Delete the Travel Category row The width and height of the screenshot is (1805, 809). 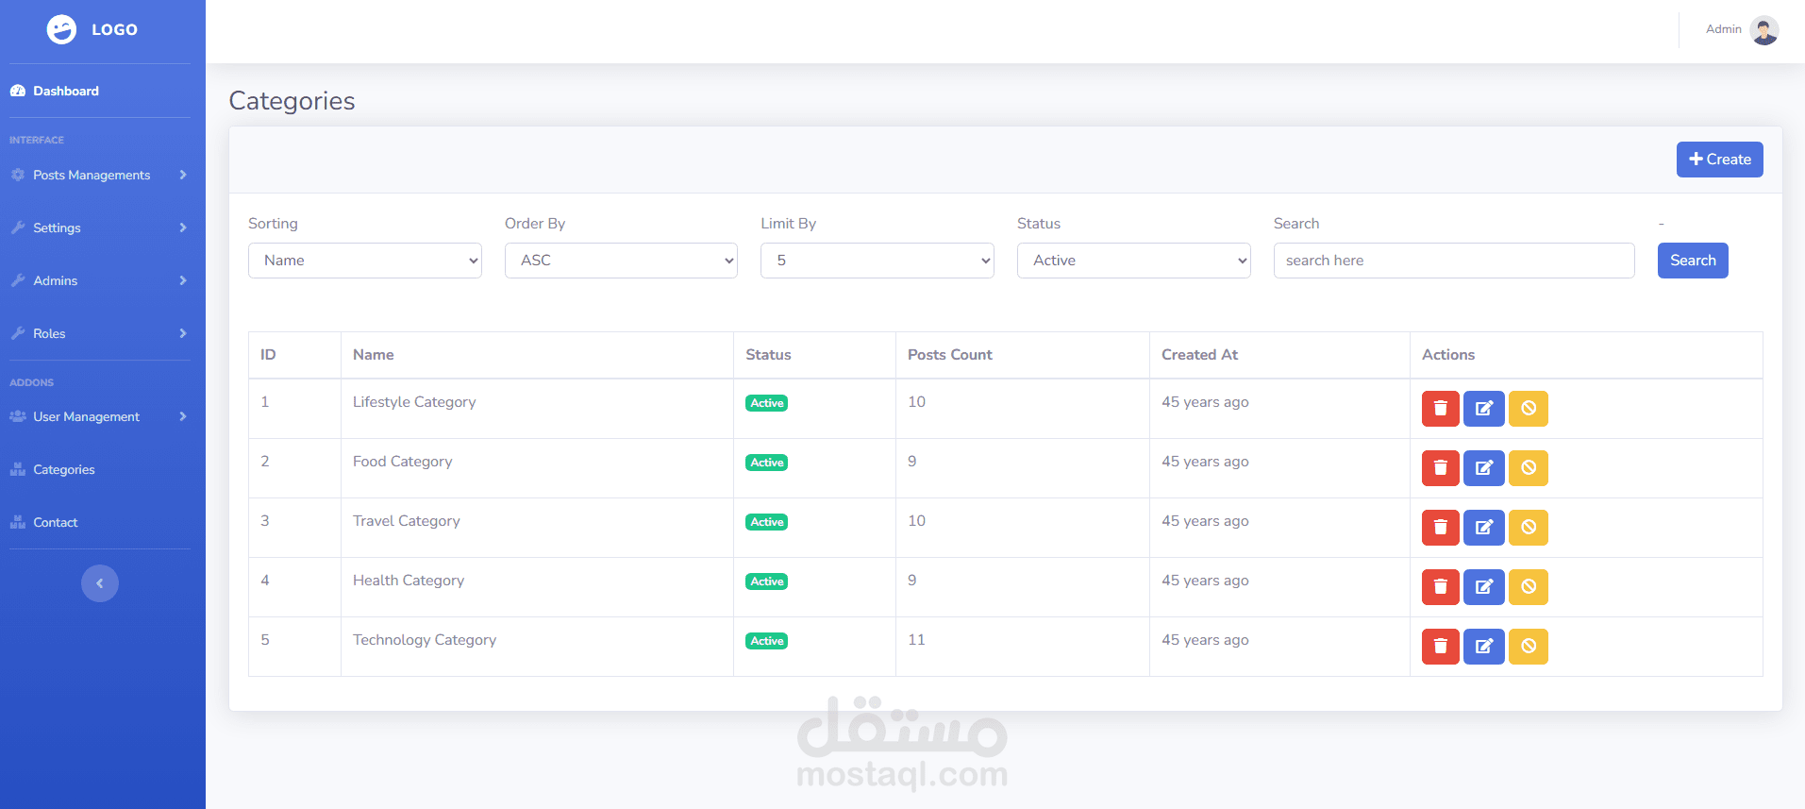coord(1440,528)
